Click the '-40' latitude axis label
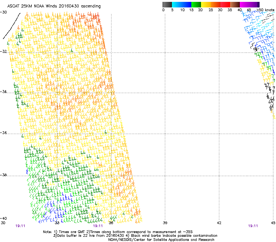The image size is (276, 242). click(x=3, y=219)
